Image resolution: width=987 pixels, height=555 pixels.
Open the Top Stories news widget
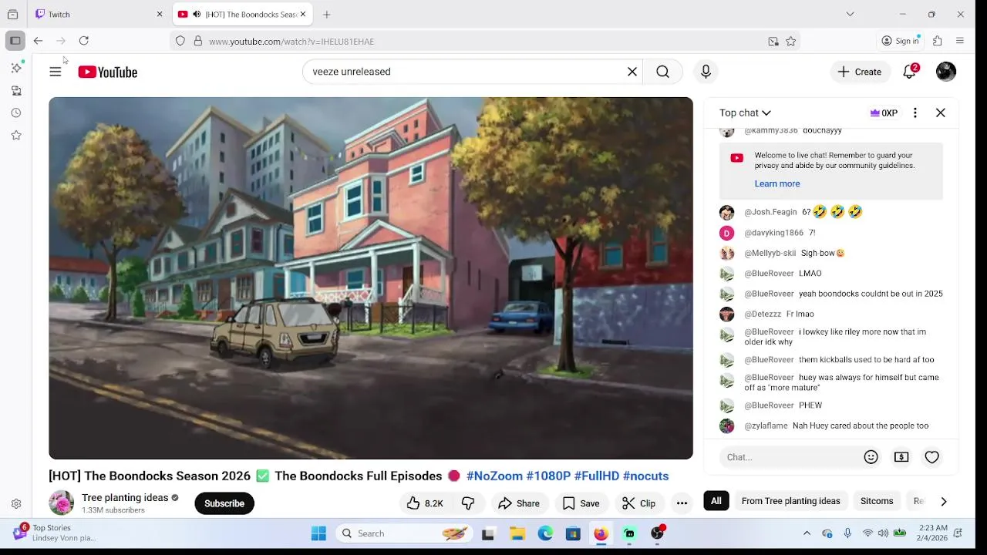tap(54, 533)
